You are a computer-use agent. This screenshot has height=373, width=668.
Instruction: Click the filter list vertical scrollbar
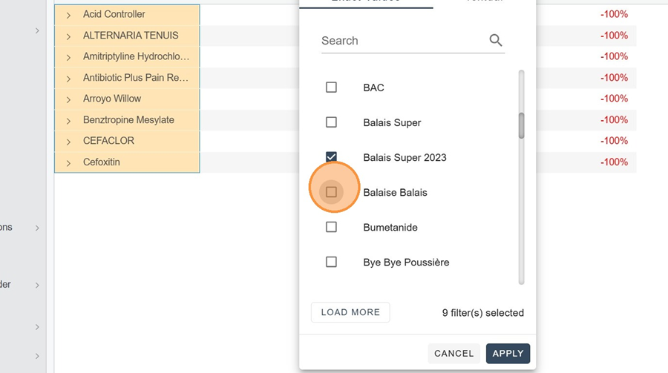(521, 125)
